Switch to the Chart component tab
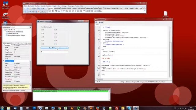 click(x=136, y=8)
